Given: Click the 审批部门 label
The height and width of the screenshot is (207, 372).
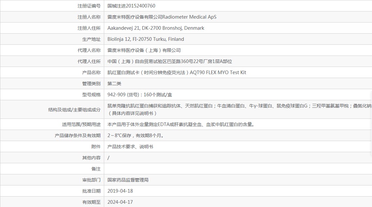Looking at the screenshot, I should (x=91, y=180).
